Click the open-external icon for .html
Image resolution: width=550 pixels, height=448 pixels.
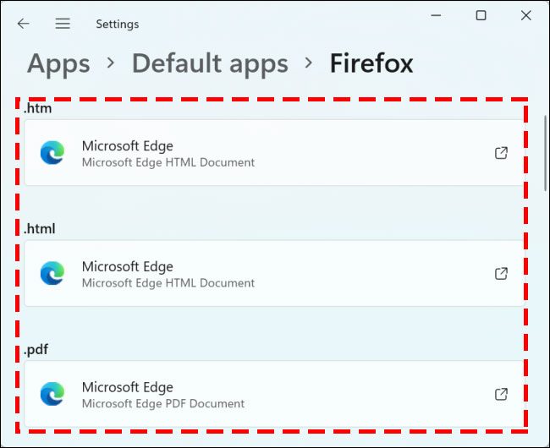pos(501,274)
